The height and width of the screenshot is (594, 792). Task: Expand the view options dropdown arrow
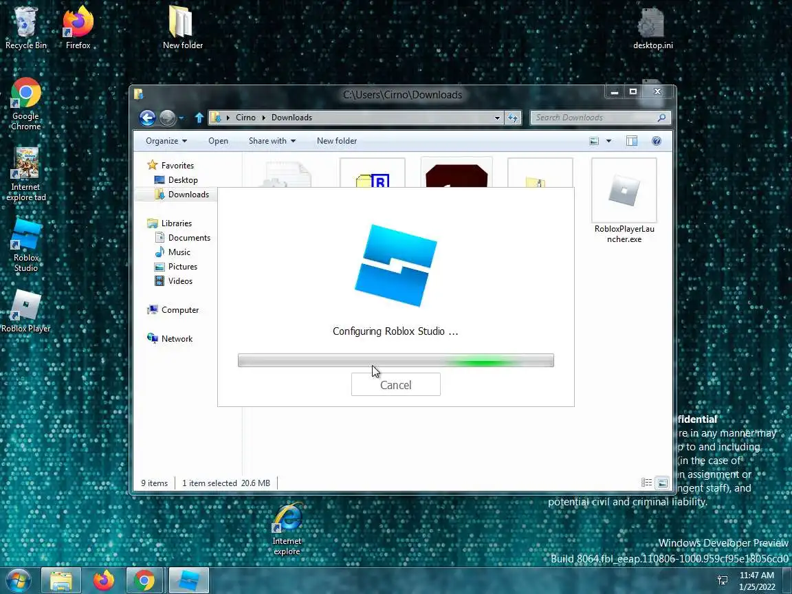click(608, 141)
